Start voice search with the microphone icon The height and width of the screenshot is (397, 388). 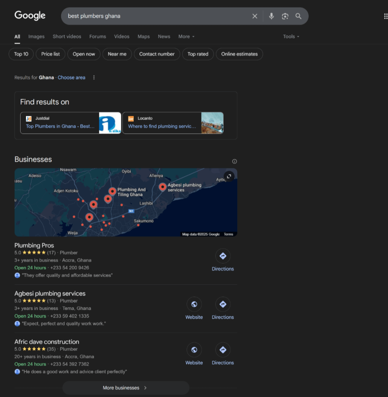271,16
